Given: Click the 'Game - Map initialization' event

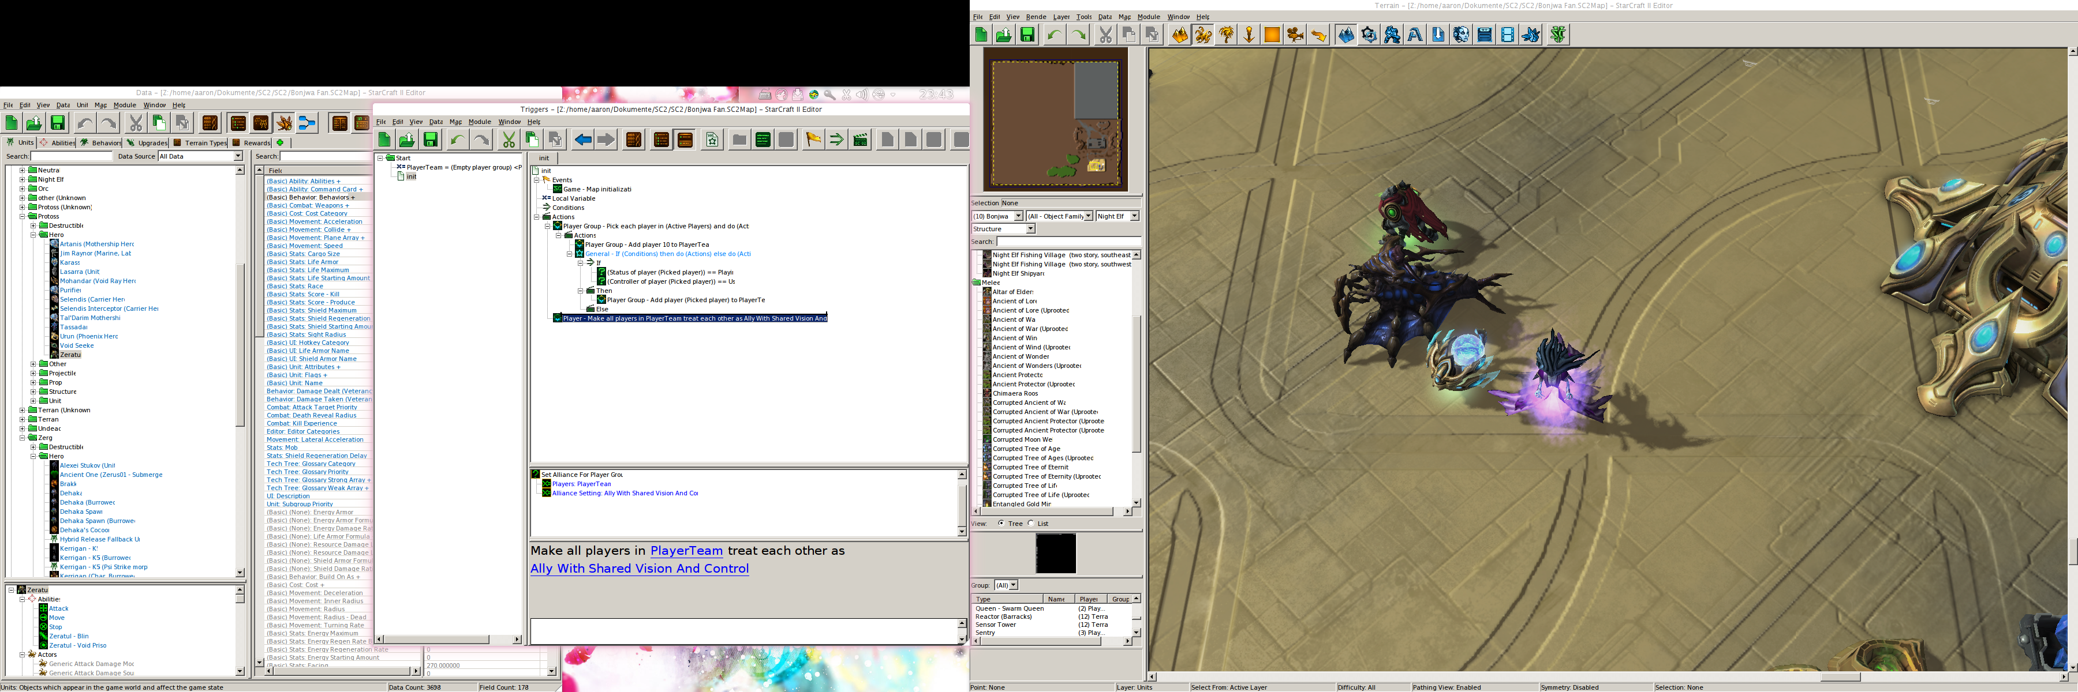Looking at the screenshot, I should [597, 189].
